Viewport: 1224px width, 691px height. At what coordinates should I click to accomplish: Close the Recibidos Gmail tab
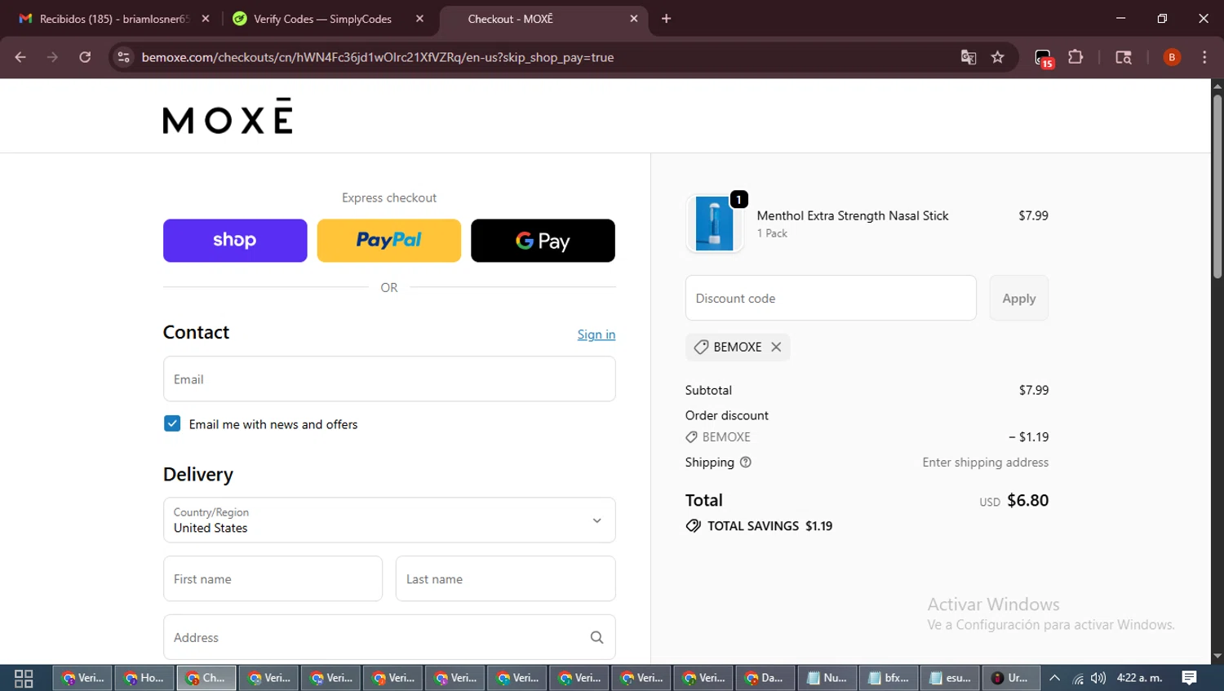[206, 19]
